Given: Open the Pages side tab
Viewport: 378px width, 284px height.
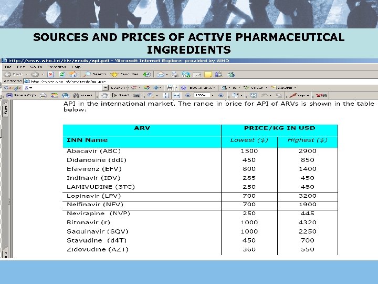Looking at the screenshot, I should (5, 110).
